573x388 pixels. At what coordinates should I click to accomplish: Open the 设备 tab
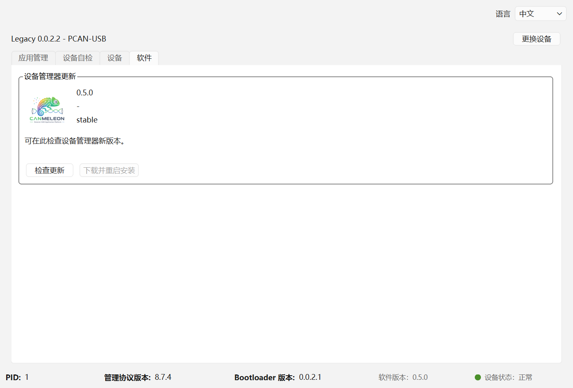115,58
